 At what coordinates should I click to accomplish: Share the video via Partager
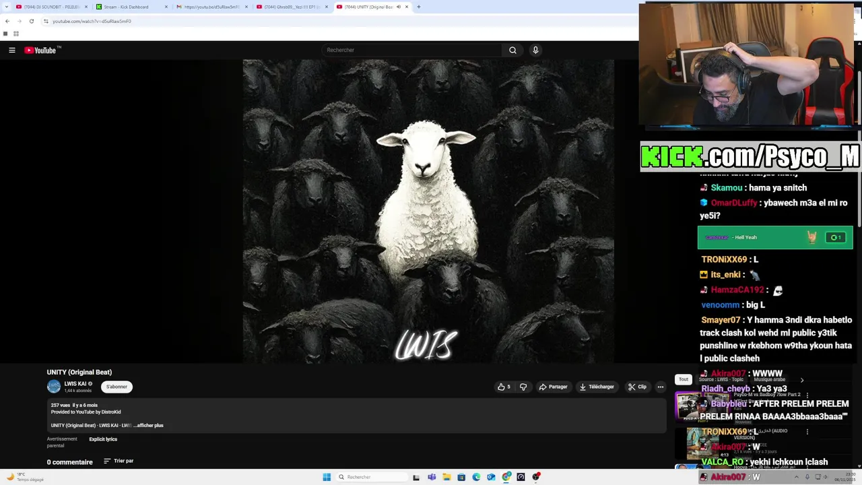point(553,387)
